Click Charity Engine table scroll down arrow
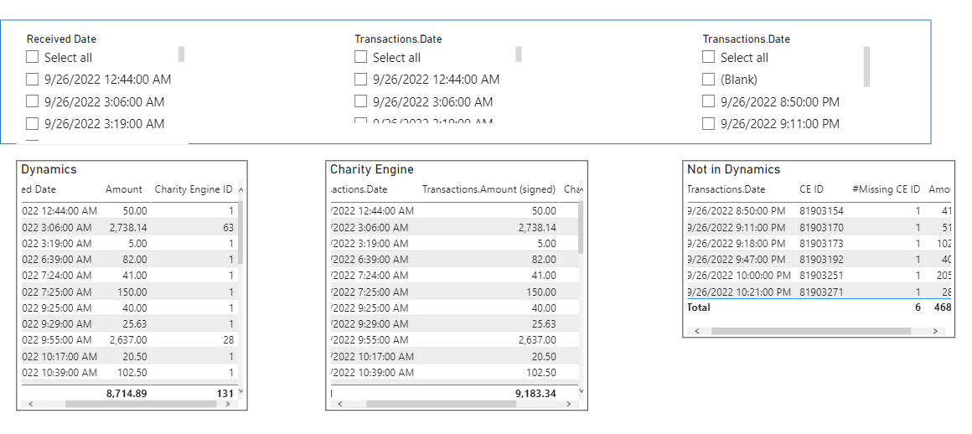The height and width of the screenshot is (434, 972). coord(581,391)
